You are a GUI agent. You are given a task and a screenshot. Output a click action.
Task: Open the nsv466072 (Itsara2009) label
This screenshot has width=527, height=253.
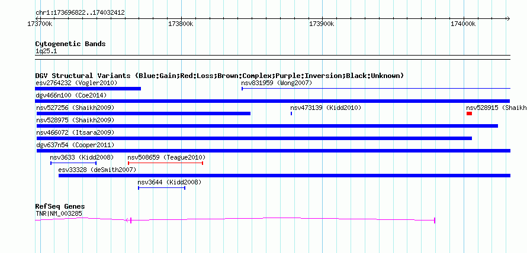coord(75,132)
